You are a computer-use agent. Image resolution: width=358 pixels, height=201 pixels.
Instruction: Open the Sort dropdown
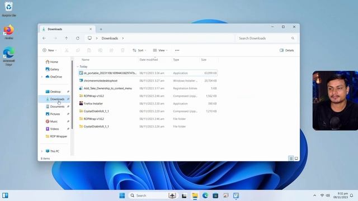pyautogui.click(x=139, y=50)
